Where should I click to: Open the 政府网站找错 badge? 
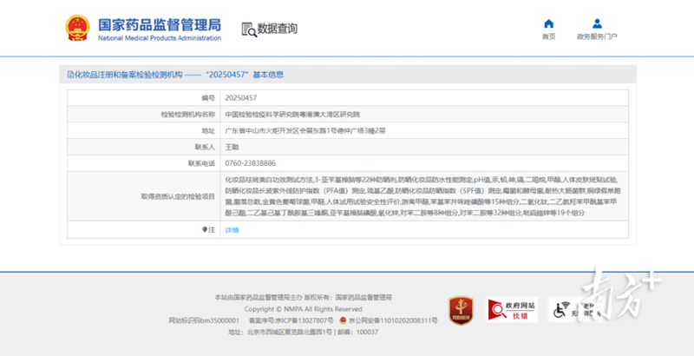512,309
